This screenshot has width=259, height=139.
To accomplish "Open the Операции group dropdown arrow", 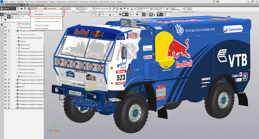I will point(89,12).
